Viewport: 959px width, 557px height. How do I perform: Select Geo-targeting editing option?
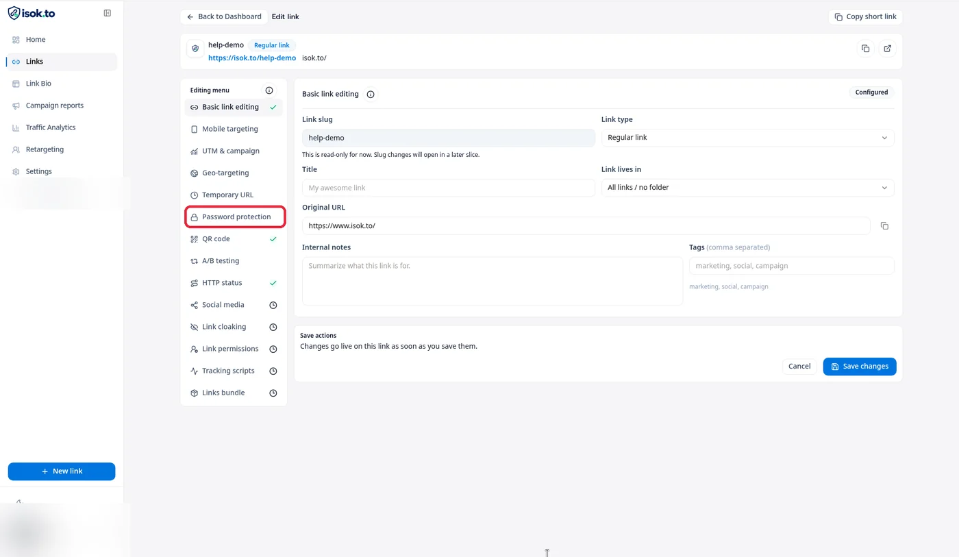pyautogui.click(x=234, y=173)
